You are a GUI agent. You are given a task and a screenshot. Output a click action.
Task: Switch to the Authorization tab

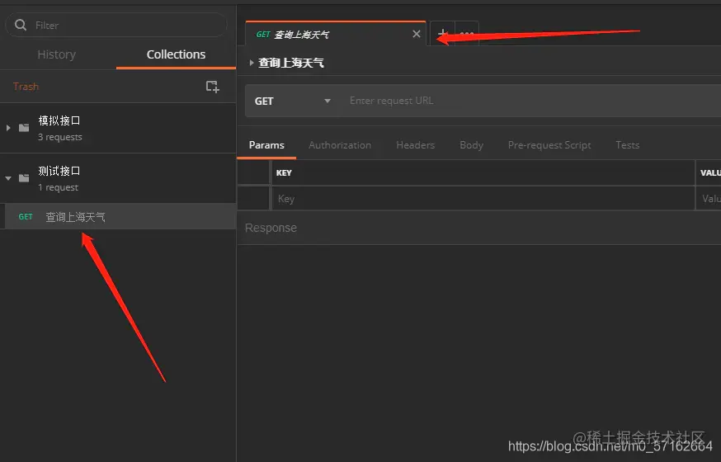pyautogui.click(x=340, y=145)
